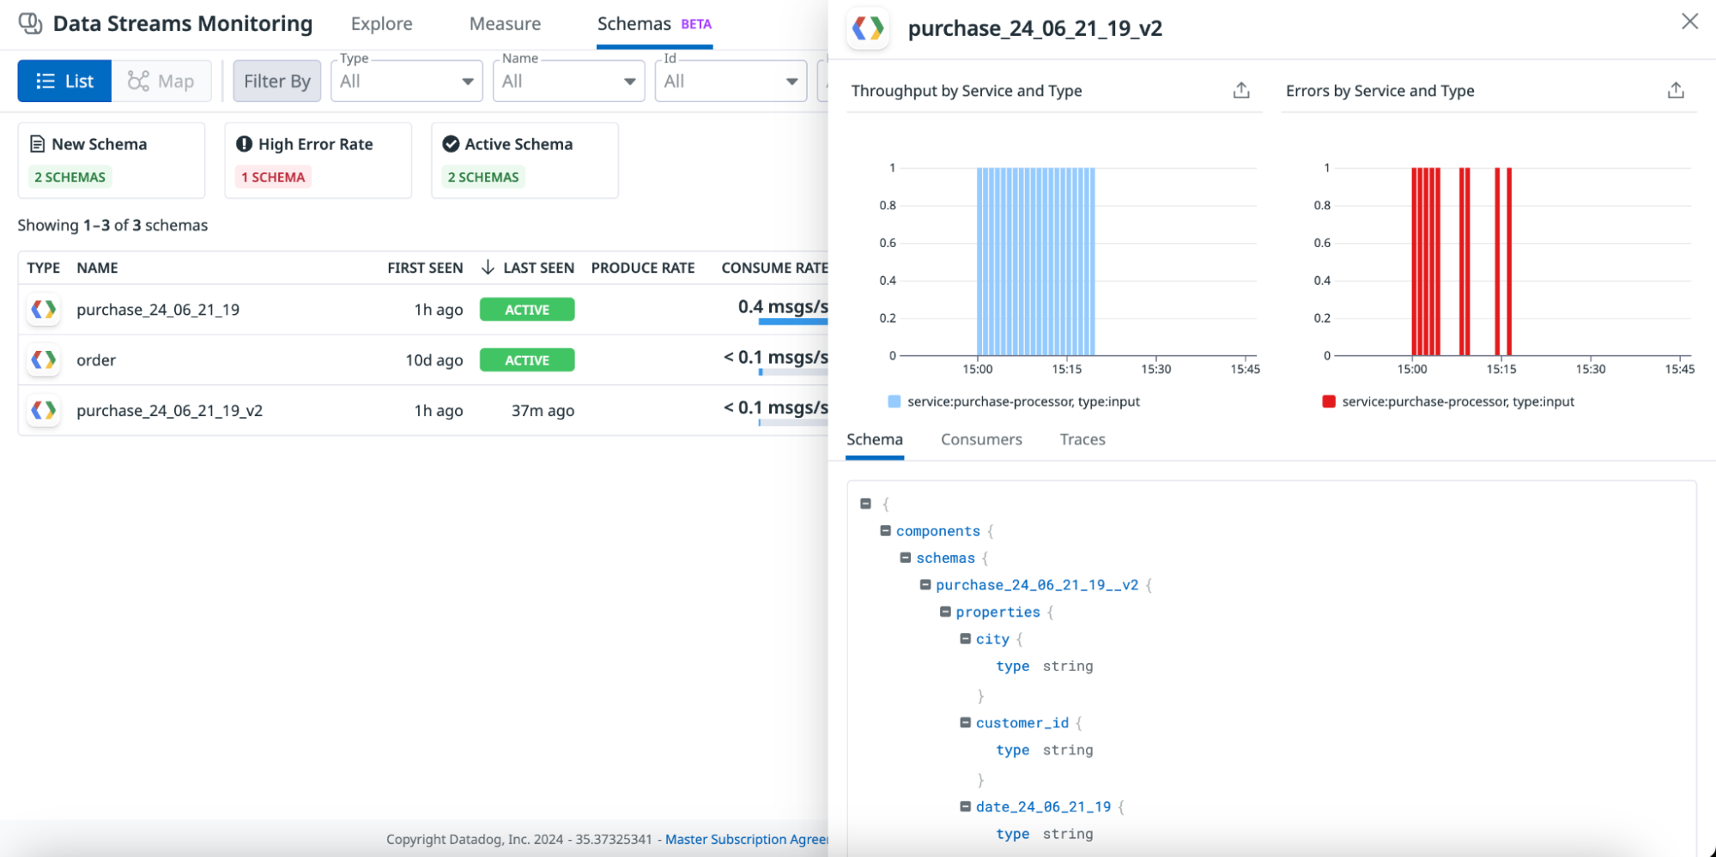Click the New Schema document icon
The height and width of the screenshot is (857, 1716).
(37, 144)
